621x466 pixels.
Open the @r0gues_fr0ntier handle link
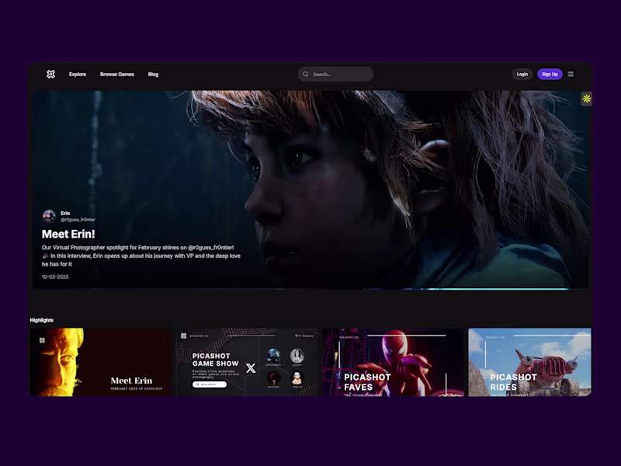coord(78,220)
